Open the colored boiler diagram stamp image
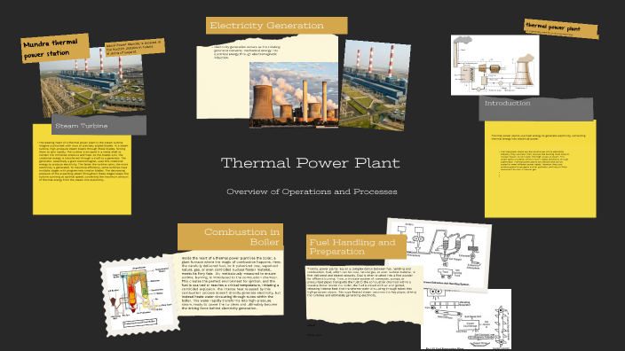Viewport: 625px width, 351px height. [139, 296]
